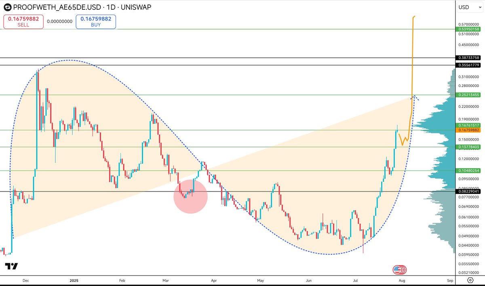This screenshot has width=485, height=286.
Task: Open the USD currency dropdown
Action: tap(469, 7)
